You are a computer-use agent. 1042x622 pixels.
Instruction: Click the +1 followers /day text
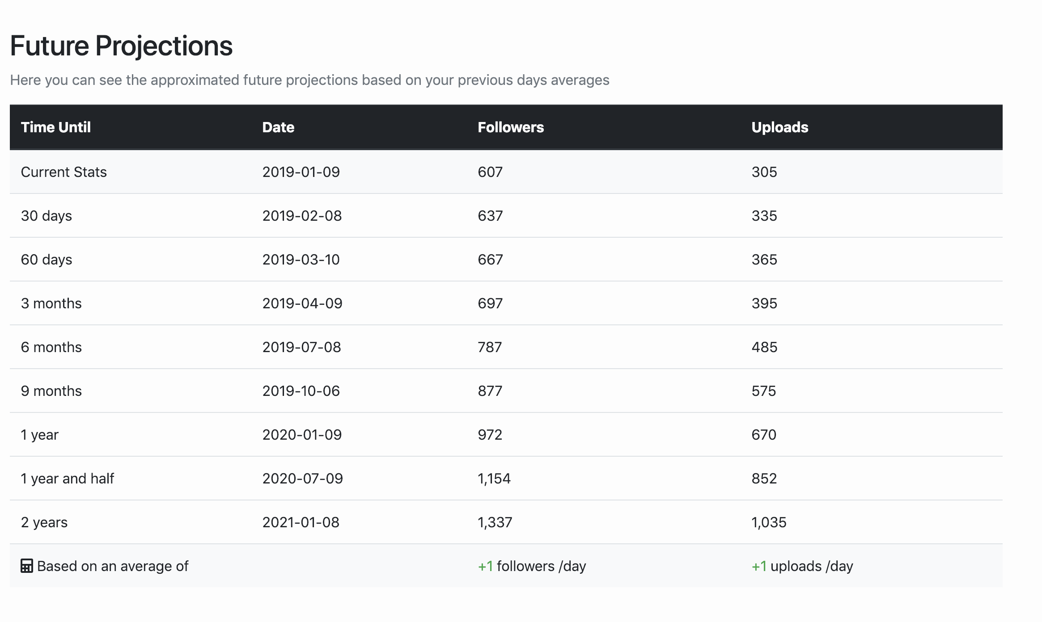click(532, 566)
